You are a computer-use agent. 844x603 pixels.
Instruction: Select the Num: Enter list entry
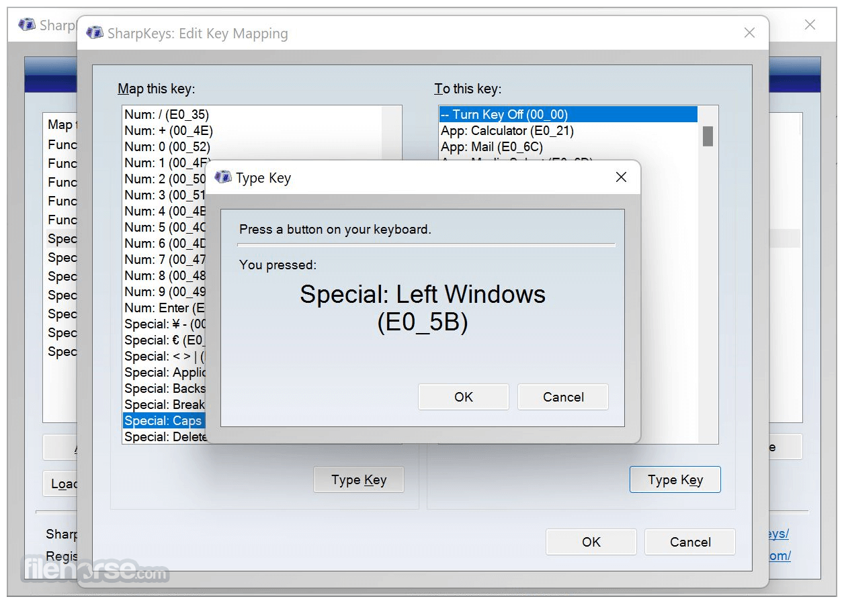point(165,308)
